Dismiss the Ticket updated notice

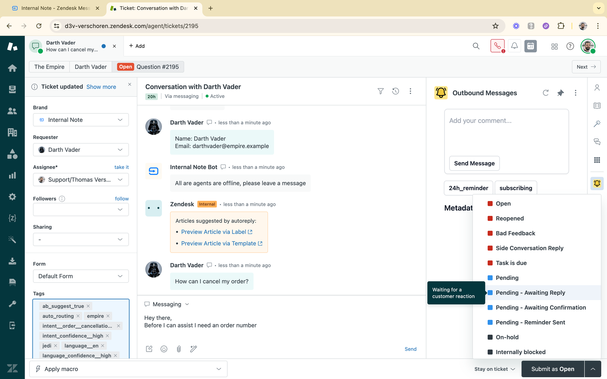[130, 84]
